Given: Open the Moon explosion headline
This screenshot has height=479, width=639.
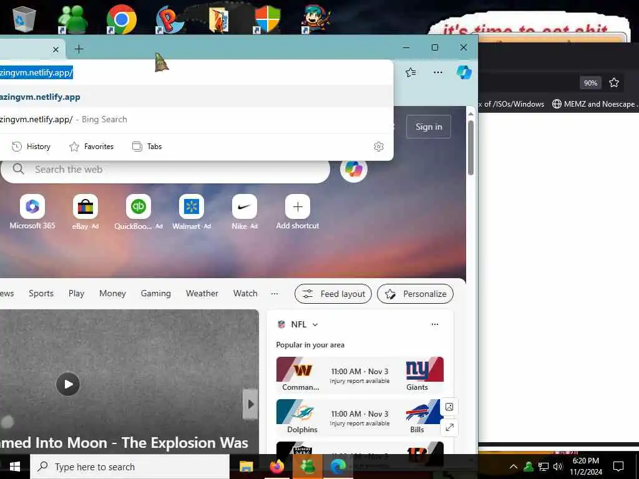Looking at the screenshot, I should pos(124,443).
